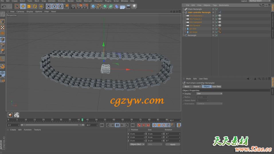Toggle enable checkmark for Chain Rectangle
Image resolution: width=274 pixels, height=154 pixels.
(x=217, y=9)
